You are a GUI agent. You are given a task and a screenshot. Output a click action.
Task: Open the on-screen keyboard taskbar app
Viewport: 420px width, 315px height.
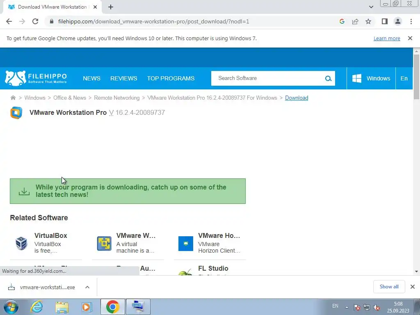coord(138,307)
